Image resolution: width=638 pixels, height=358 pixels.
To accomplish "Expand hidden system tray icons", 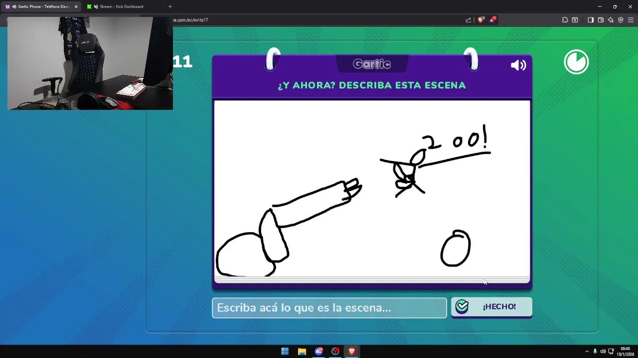I will tap(587, 352).
